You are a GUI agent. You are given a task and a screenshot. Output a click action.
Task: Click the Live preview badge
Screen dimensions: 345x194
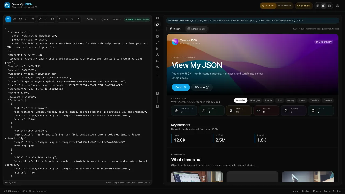pyautogui.click(x=324, y=42)
